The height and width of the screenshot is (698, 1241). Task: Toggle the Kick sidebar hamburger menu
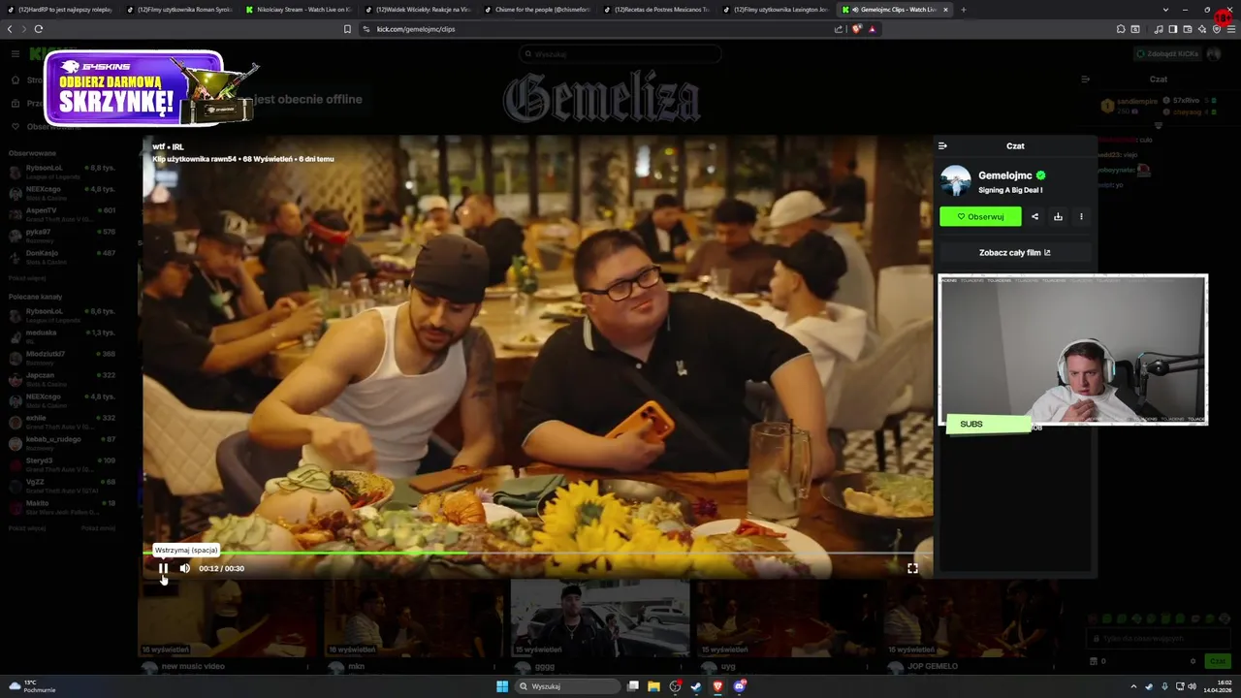(16, 53)
